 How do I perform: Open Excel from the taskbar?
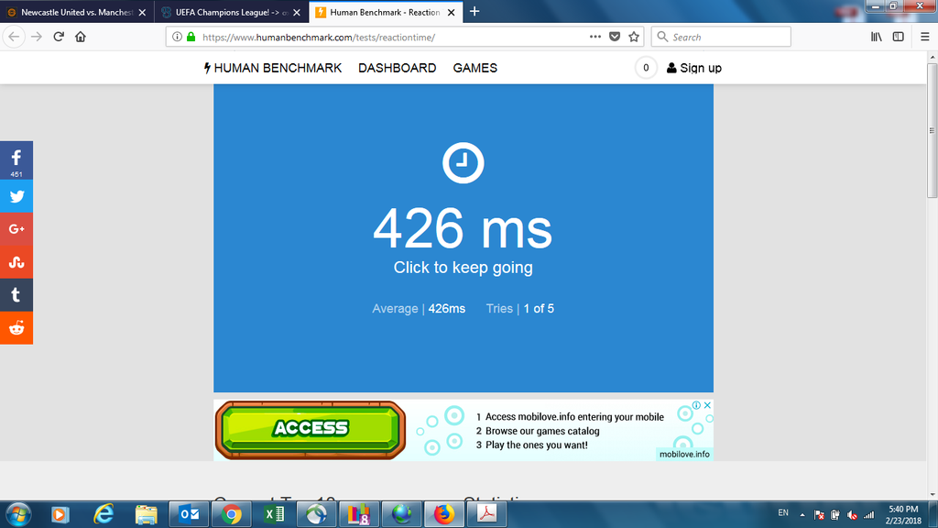click(x=274, y=514)
